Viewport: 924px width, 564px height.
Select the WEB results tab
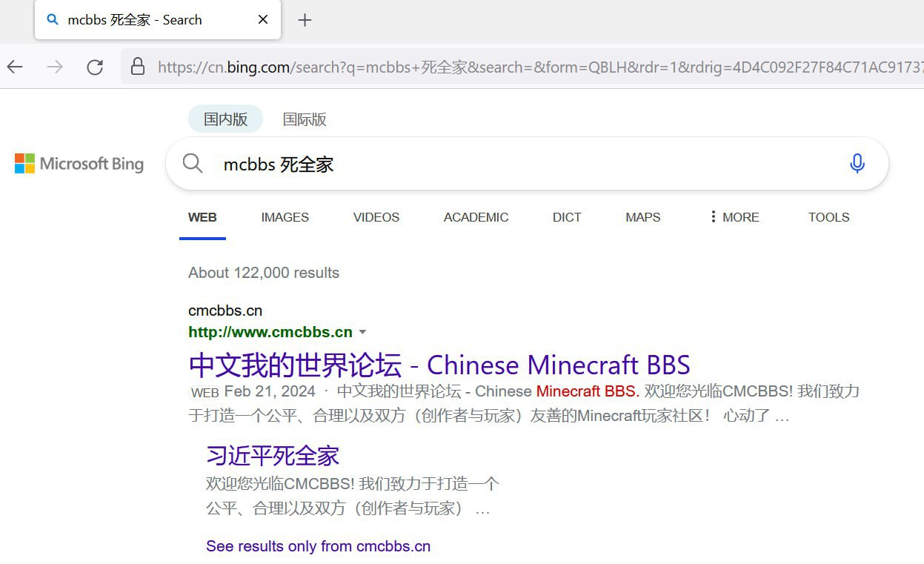[202, 218]
